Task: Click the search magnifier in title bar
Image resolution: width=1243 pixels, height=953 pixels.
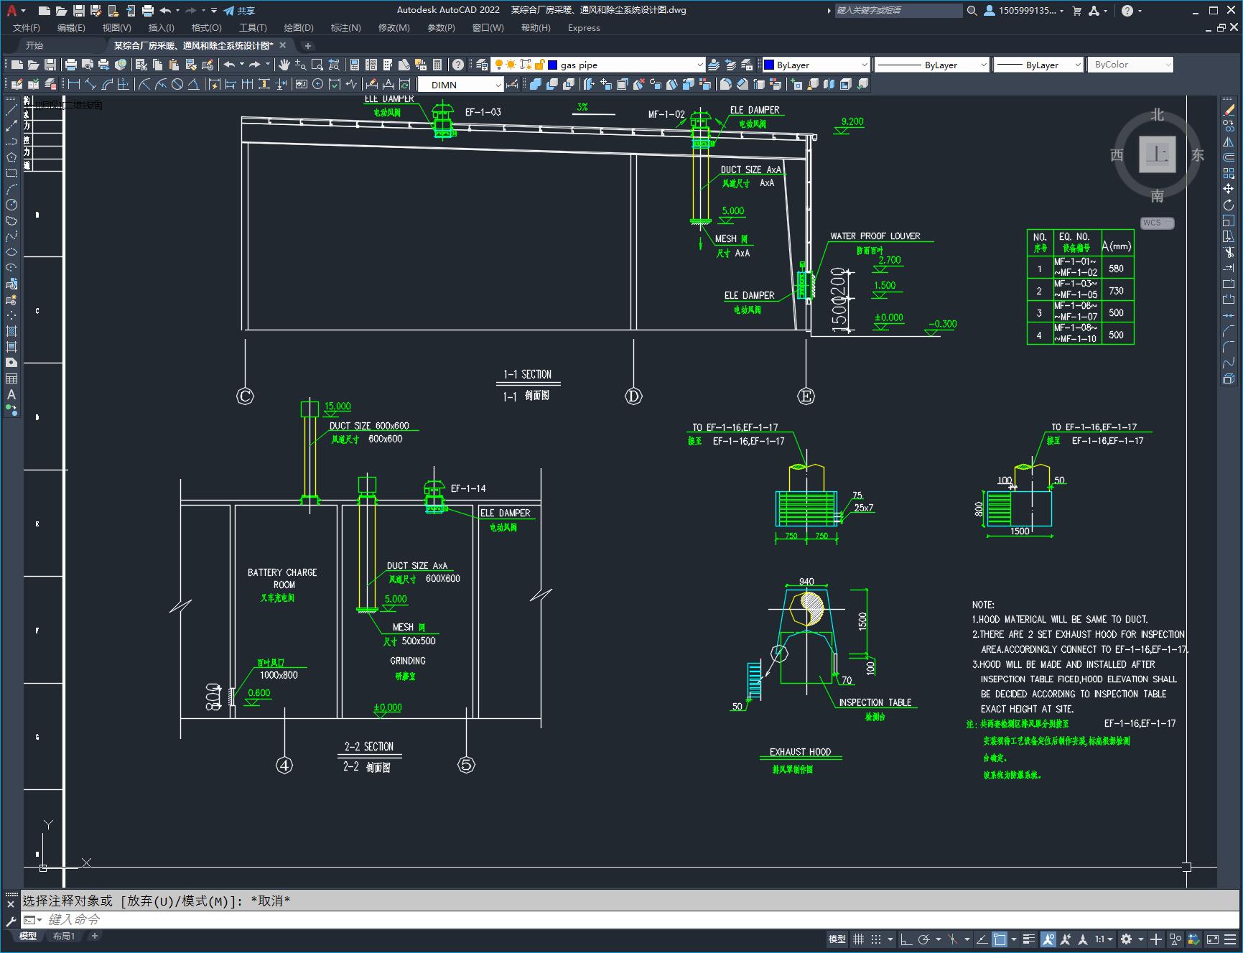Action: (x=972, y=10)
